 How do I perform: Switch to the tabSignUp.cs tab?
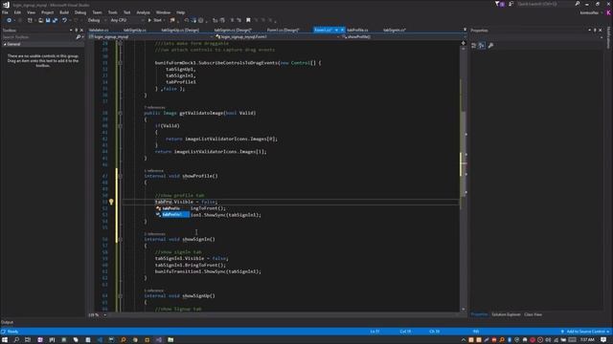[x=135, y=30]
